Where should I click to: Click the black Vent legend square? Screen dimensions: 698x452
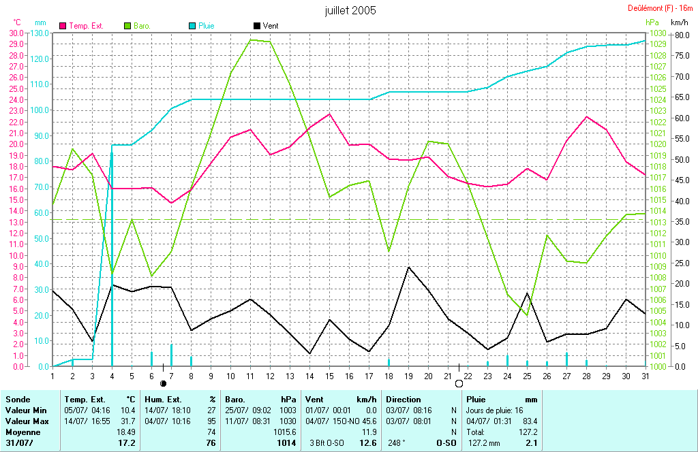point(257,26)
